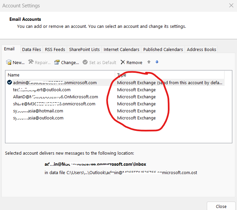Viewport: 237px width, 210px height.
Task: Open the Internet Calendars tab
Action: tap(122, 49)
